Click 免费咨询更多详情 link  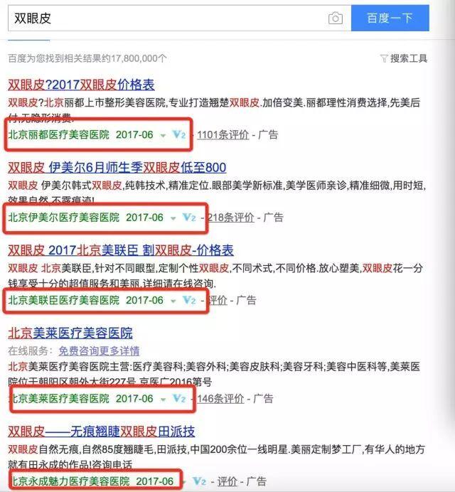(99, 351)
